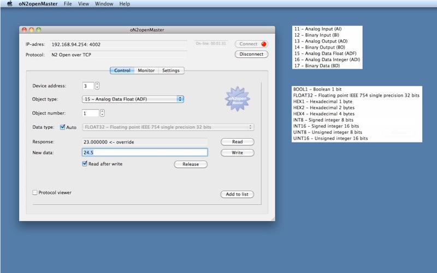Open the Data type FLOAT32 dropdown
This screenshot has height=273, width=437.
click(x=168, y=127)
